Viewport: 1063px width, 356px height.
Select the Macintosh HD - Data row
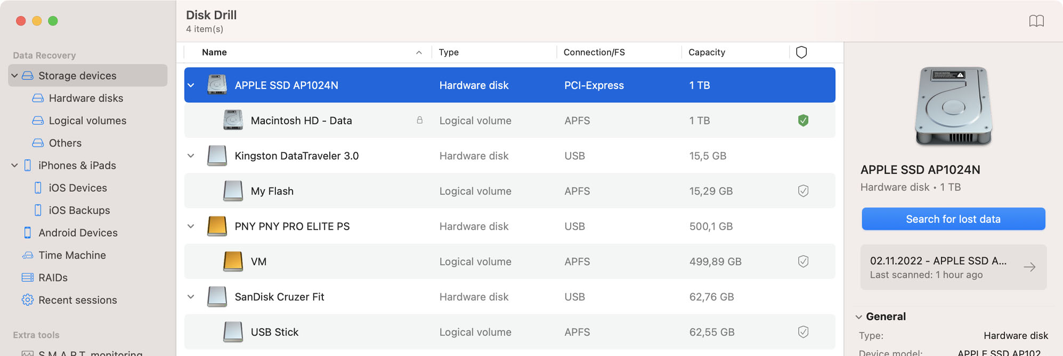click(x=509, y=120)
